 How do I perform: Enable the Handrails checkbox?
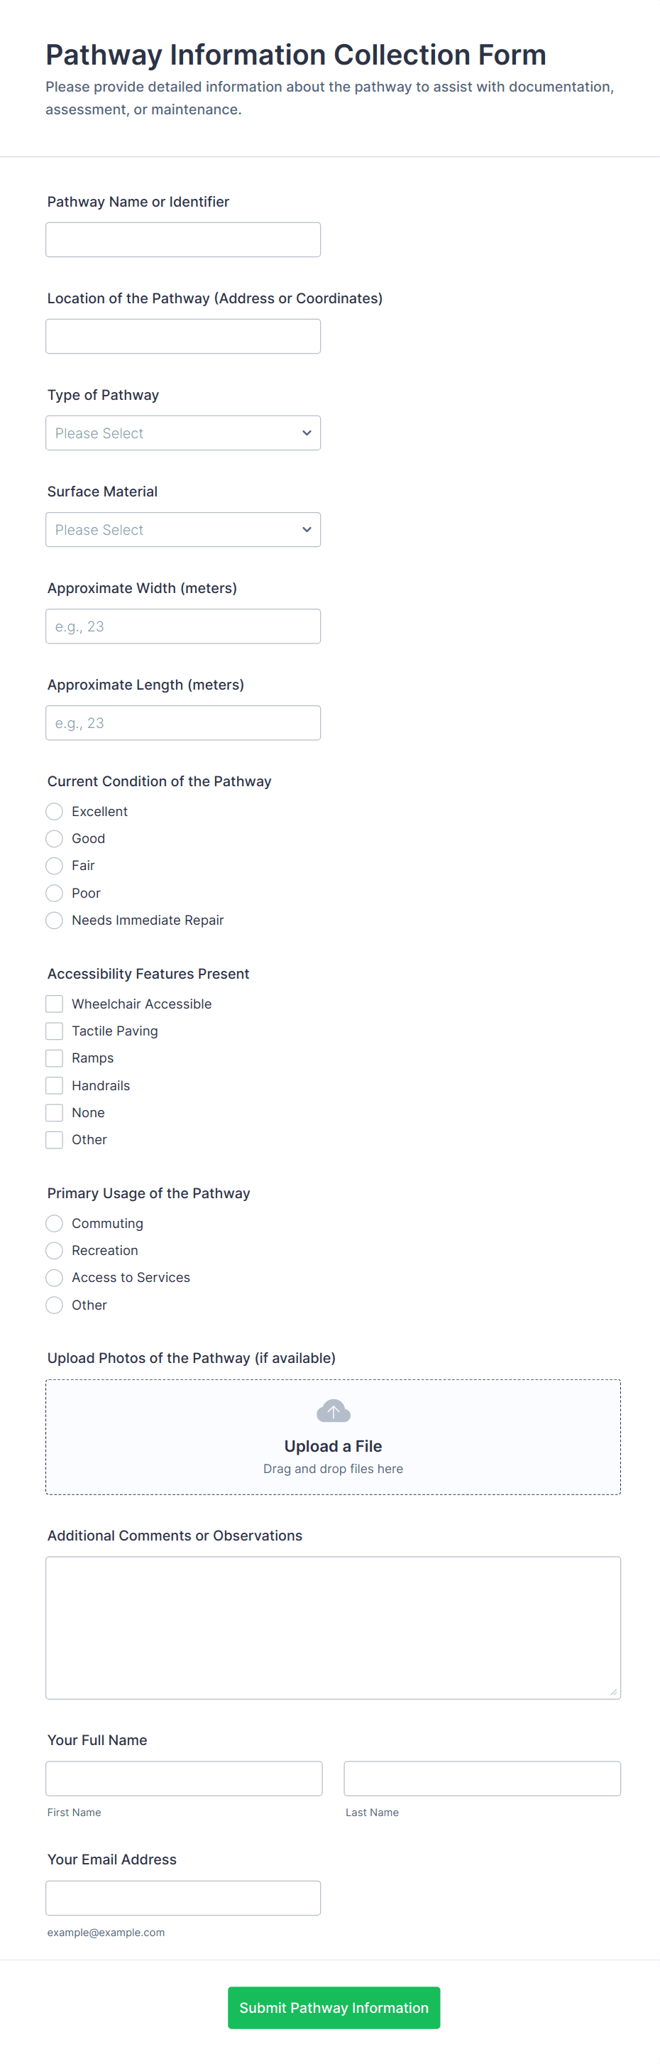click(55, 1086)
